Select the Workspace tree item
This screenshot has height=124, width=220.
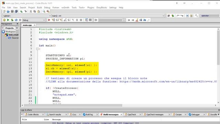pos(10,32)
